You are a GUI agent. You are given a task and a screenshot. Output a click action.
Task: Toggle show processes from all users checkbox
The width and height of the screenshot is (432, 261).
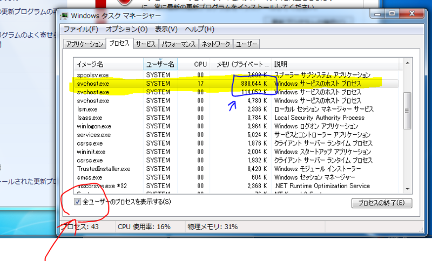(x=77, y=202)
